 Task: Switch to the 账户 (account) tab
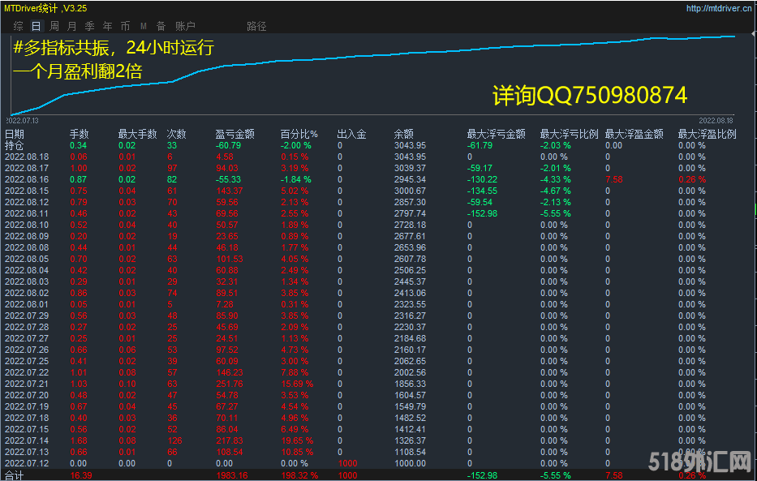pos(185,26)
